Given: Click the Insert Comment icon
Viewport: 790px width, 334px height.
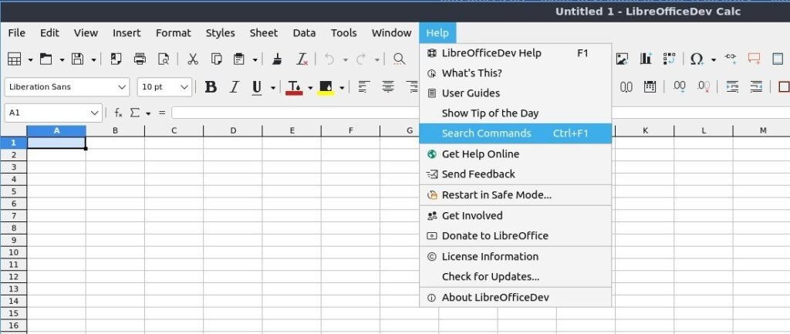Looking at the screenshot, I should (x=754, y=59).
